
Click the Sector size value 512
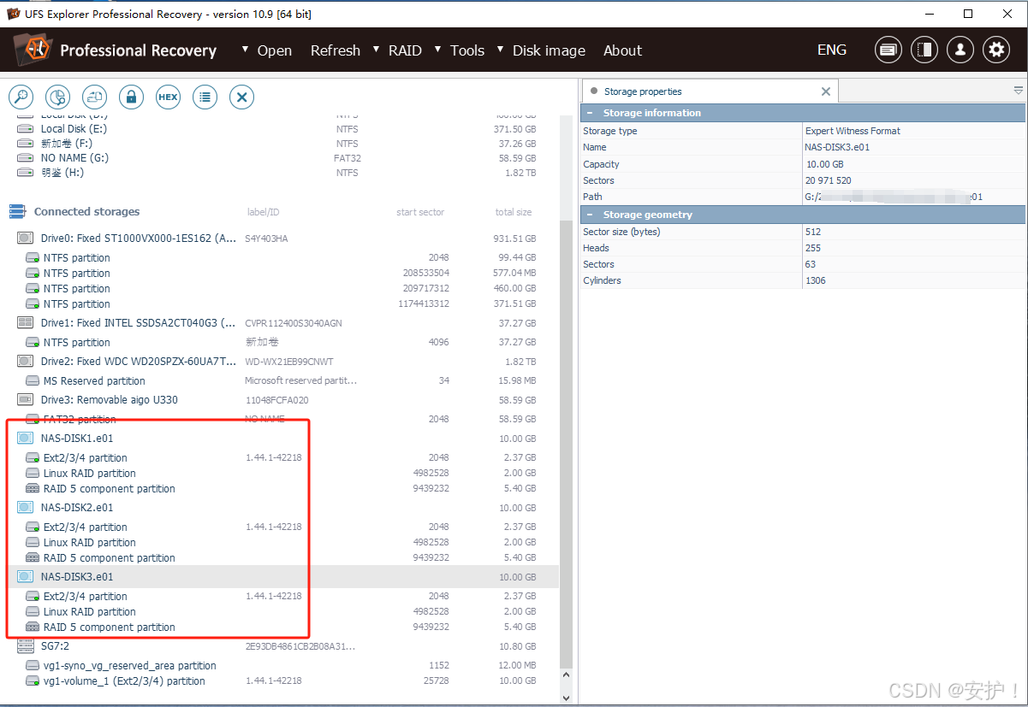click(813, 232)
